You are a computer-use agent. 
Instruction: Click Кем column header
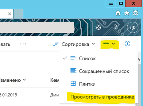click(x=55, y=80)
